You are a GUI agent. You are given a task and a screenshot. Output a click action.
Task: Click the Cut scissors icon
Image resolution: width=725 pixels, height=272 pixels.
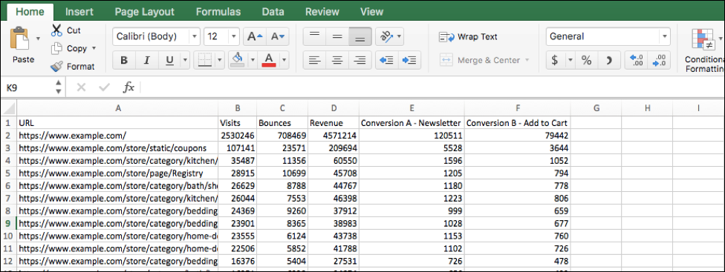tap(56, 30)
